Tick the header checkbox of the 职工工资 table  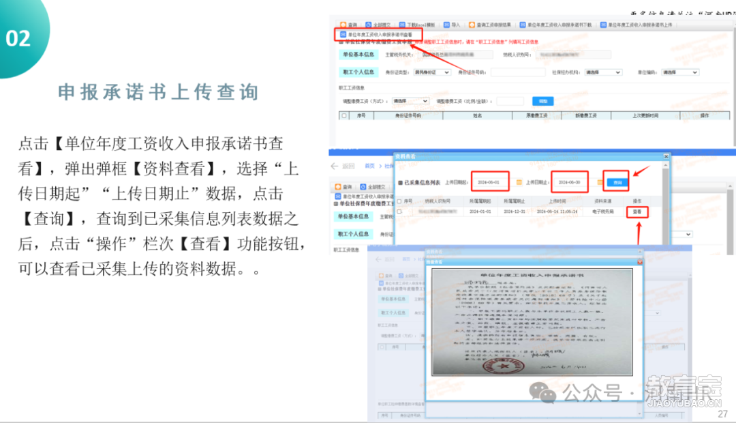(345, 115)
